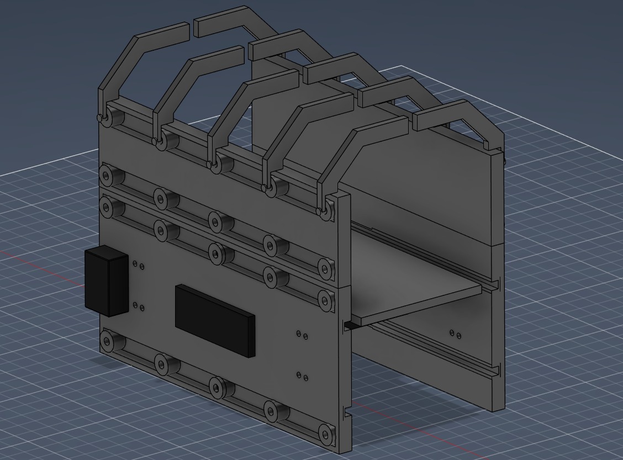Image resolution: width=623 pixels, height=460 pixels.
Task: Click the lower hole pair beneath the small black box
Action: [139, 306]
